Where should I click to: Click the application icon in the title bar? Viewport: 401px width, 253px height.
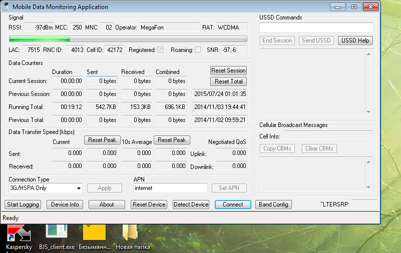pyautogui.click(x=6, y=7)
